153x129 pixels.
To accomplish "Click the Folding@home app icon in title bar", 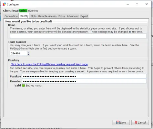I will pos(4,4).
